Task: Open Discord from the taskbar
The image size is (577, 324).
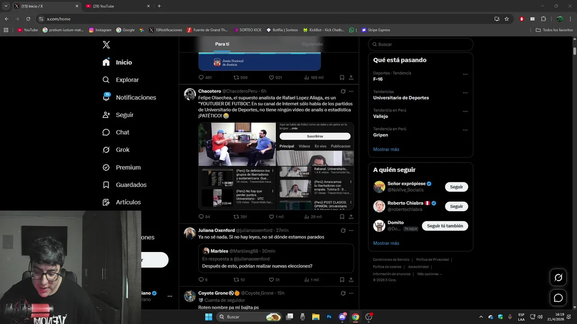Action: point(343,317)
